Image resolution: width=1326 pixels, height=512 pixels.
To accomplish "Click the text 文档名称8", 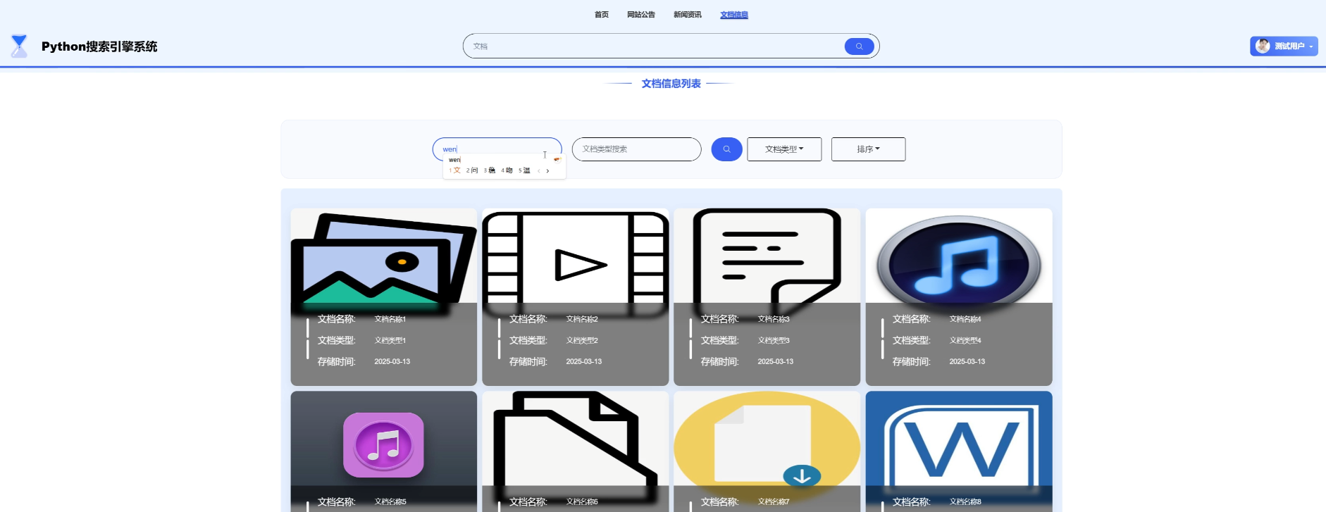I will pos(965,502).
